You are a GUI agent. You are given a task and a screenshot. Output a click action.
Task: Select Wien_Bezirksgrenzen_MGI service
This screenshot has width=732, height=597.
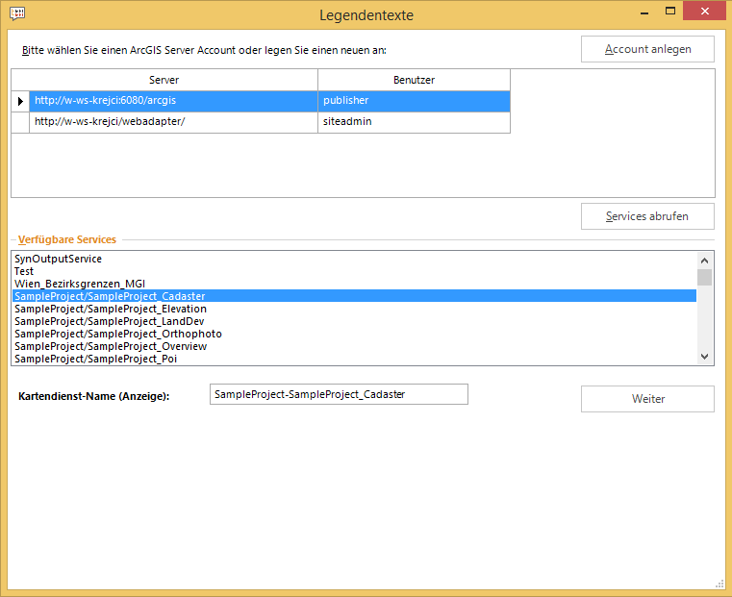point(80,284)
